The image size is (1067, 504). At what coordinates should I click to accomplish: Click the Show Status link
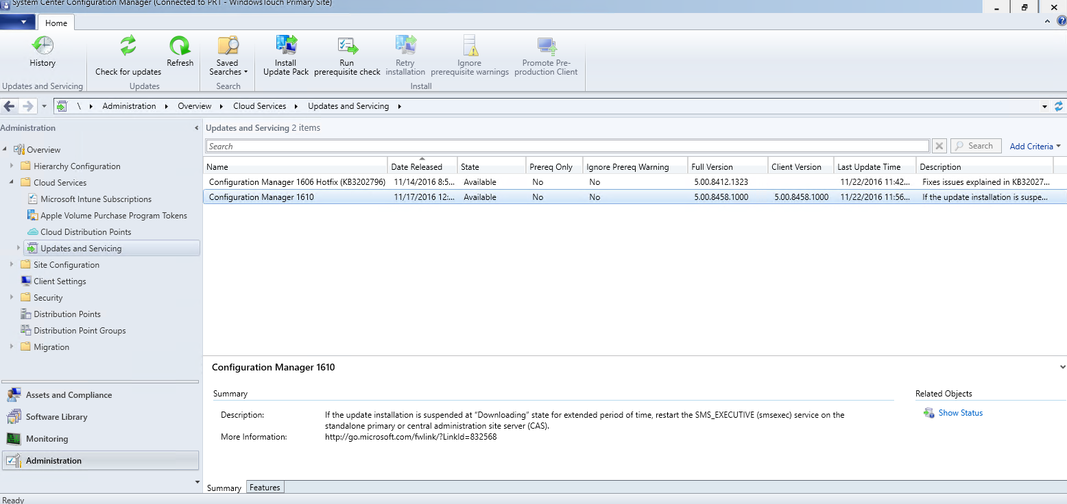click(x=960, y=413)
